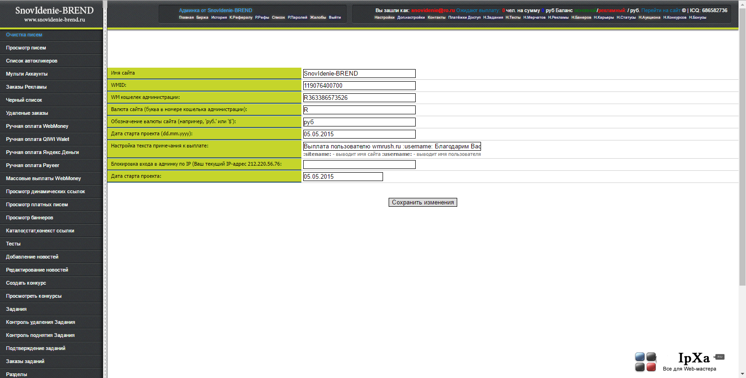Open the Главная top menu link
746x378 pixels.
(x=186, y=17)
